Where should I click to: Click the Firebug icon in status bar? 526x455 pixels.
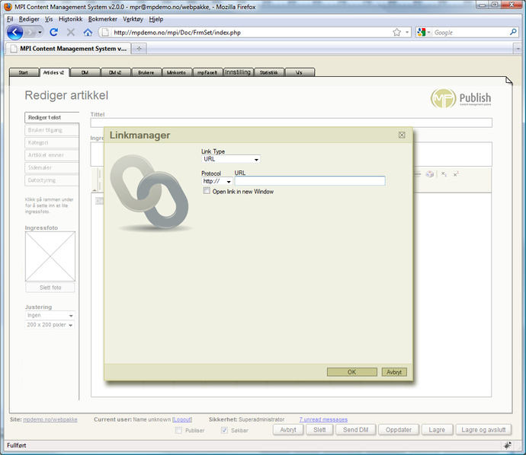click(x=507, y=445)
